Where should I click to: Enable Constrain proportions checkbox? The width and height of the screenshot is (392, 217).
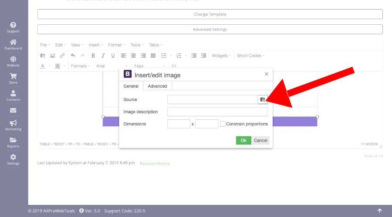[x=223, y=124]
